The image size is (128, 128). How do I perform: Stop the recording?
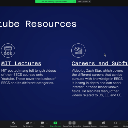click(x=74, y=123)
